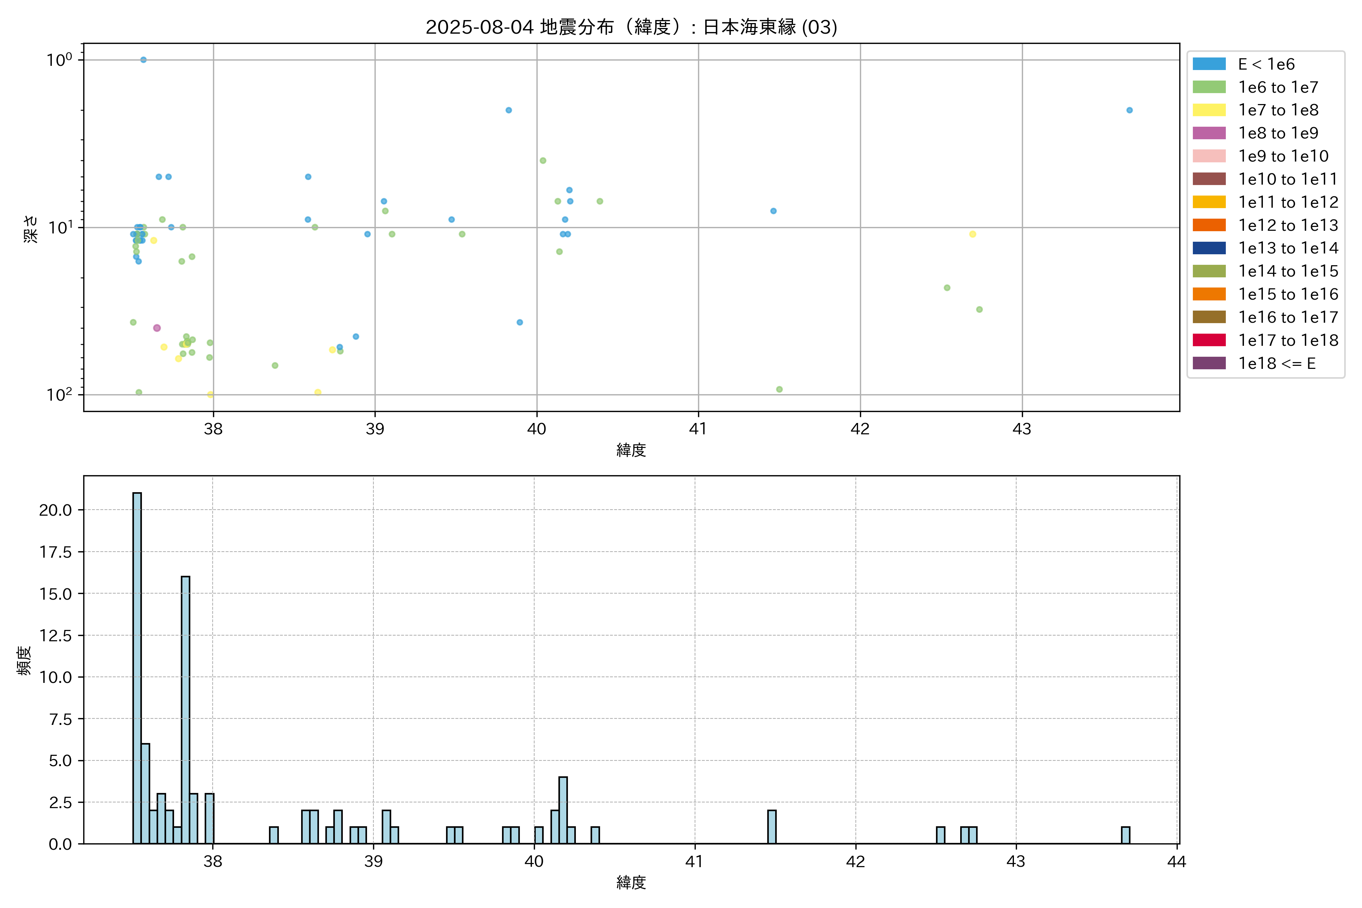Click the 1e18 <= E legend label

click(x=1277, y=363)
